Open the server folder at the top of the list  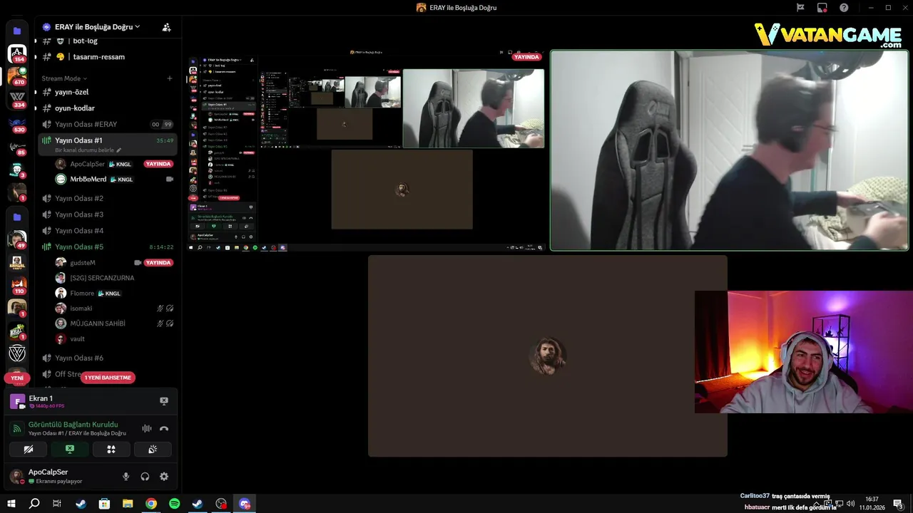click(17, 31)
